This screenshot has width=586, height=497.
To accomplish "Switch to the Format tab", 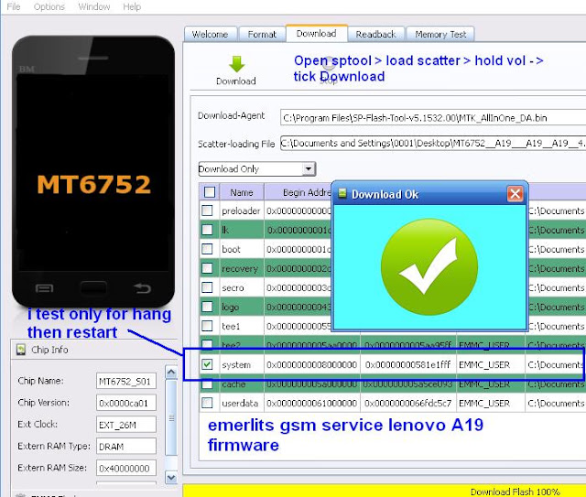I will pos(262,35).
